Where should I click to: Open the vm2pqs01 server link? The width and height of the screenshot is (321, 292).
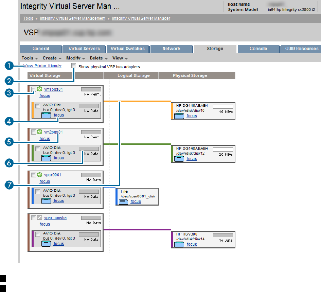[53, 132]
